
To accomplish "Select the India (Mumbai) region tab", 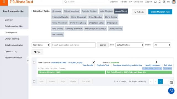I will click(106, 11).
